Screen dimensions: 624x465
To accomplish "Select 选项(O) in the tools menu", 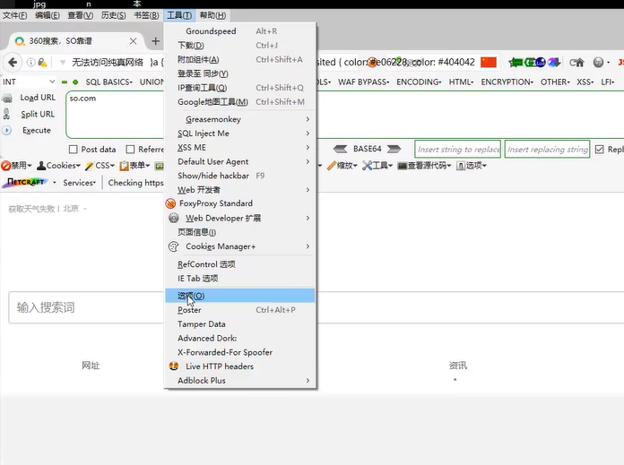I will (240, 296).
